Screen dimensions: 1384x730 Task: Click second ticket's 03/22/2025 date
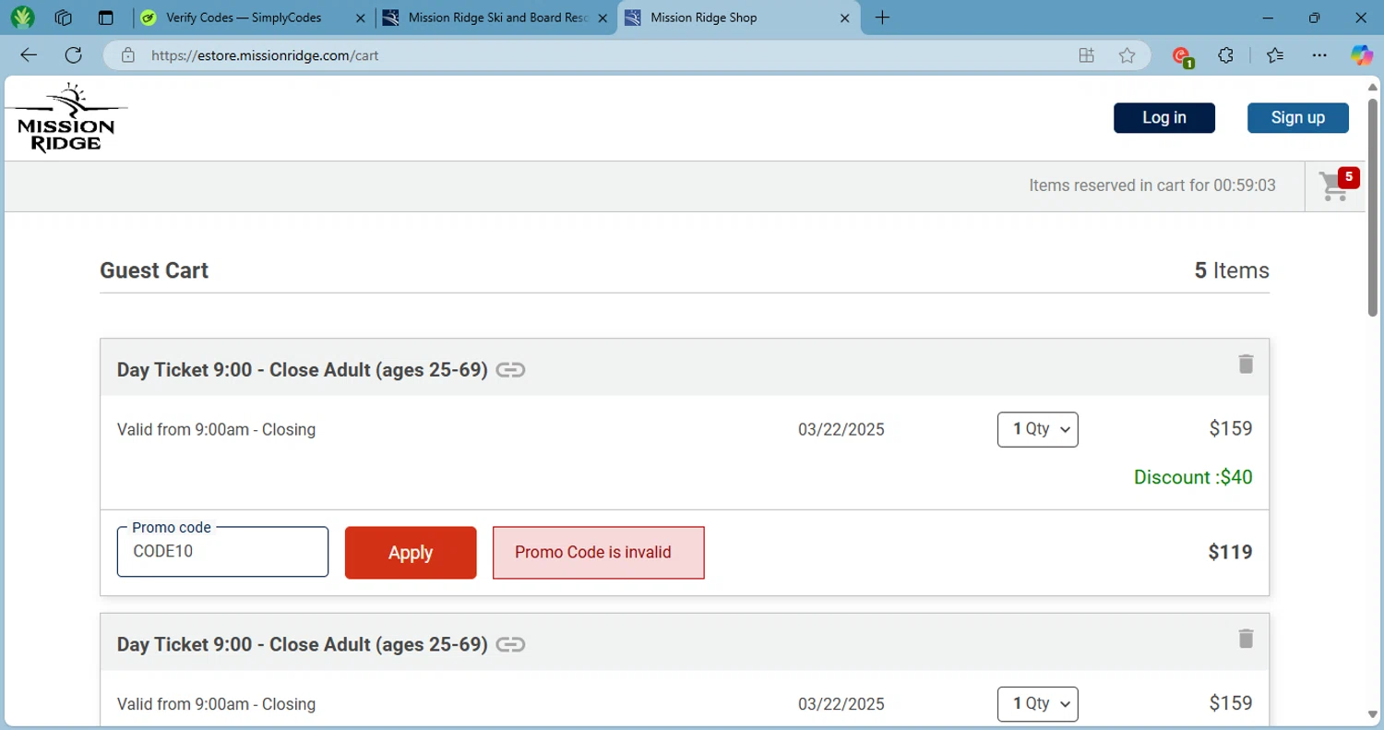[841, 703]
